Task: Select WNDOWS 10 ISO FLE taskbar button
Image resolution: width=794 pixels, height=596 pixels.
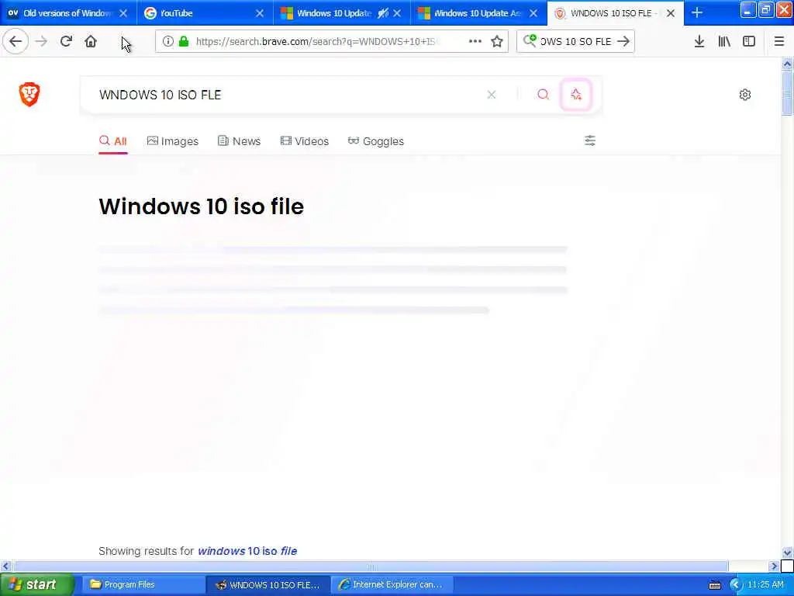Action: tap(268, 584)
